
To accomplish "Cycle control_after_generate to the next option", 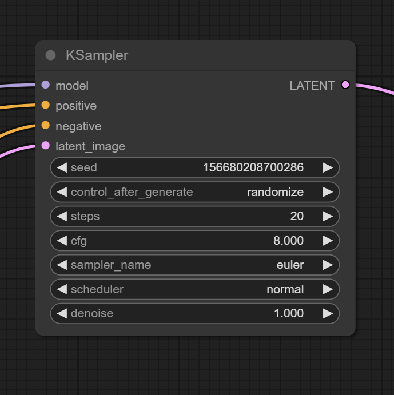I will [328, 192].
